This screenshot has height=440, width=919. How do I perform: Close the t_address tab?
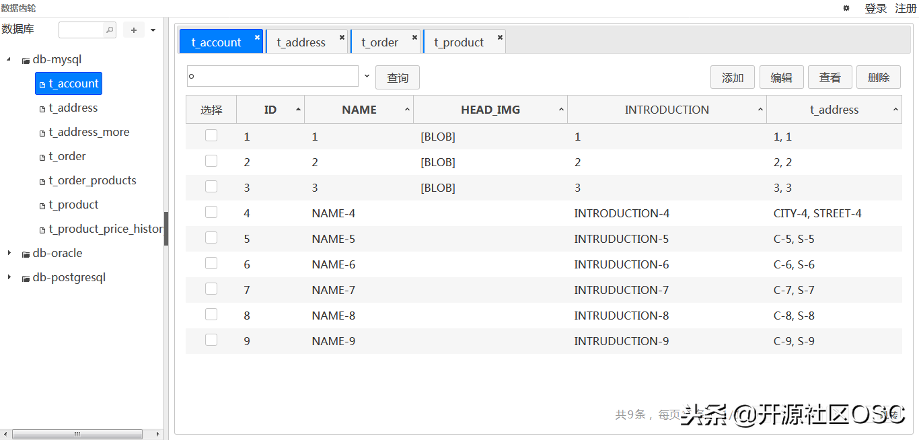point(342,38)
